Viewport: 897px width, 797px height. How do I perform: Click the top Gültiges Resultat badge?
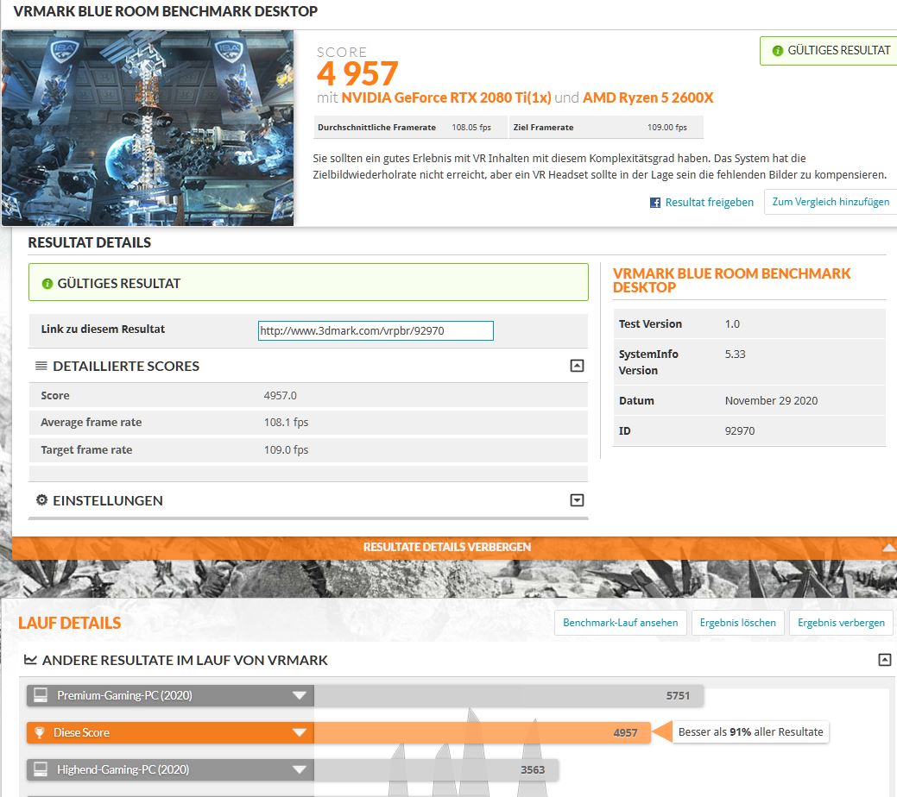coord(828,51)
